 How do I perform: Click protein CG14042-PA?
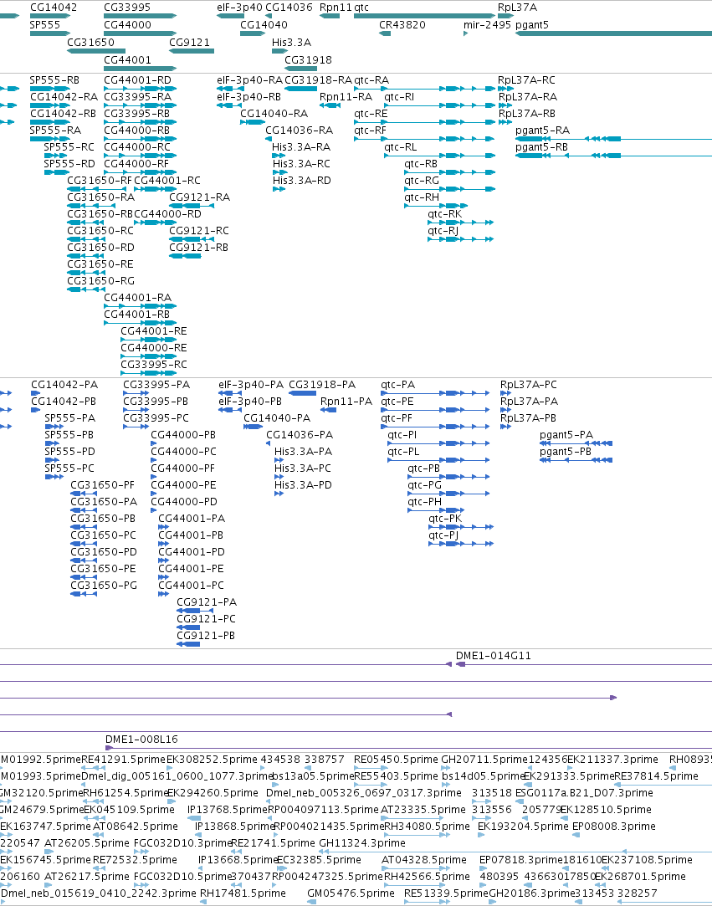64,385
